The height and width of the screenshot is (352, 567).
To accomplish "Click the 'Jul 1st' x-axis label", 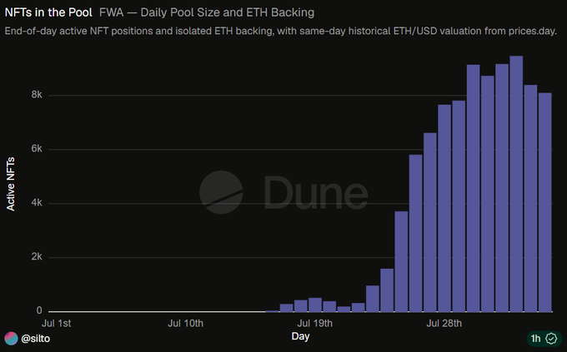I will [57, 323].
